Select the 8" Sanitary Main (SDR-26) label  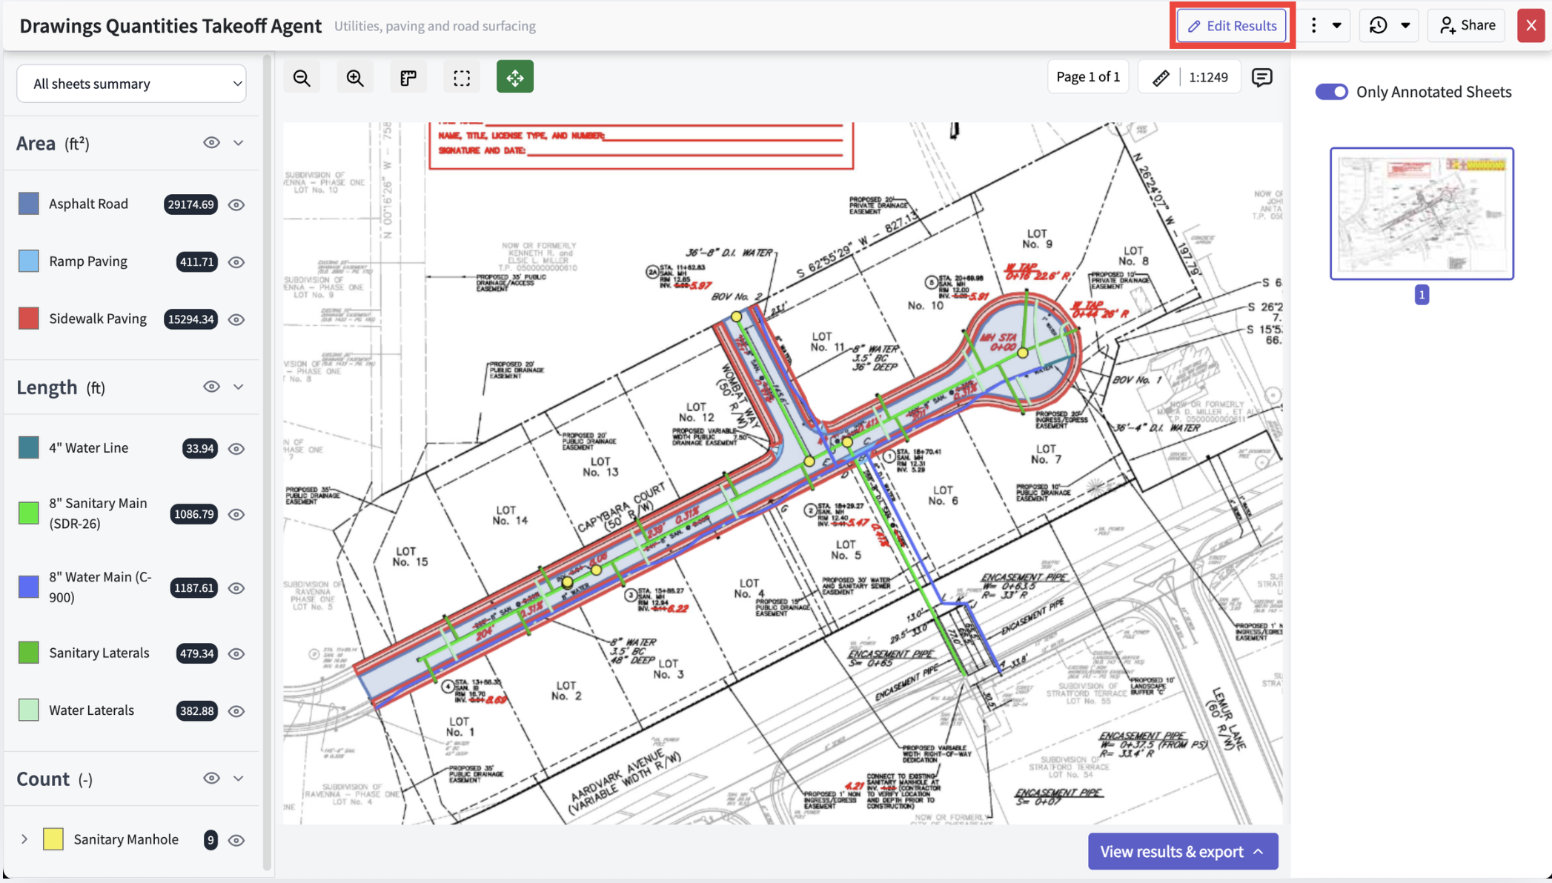(98, 513)
